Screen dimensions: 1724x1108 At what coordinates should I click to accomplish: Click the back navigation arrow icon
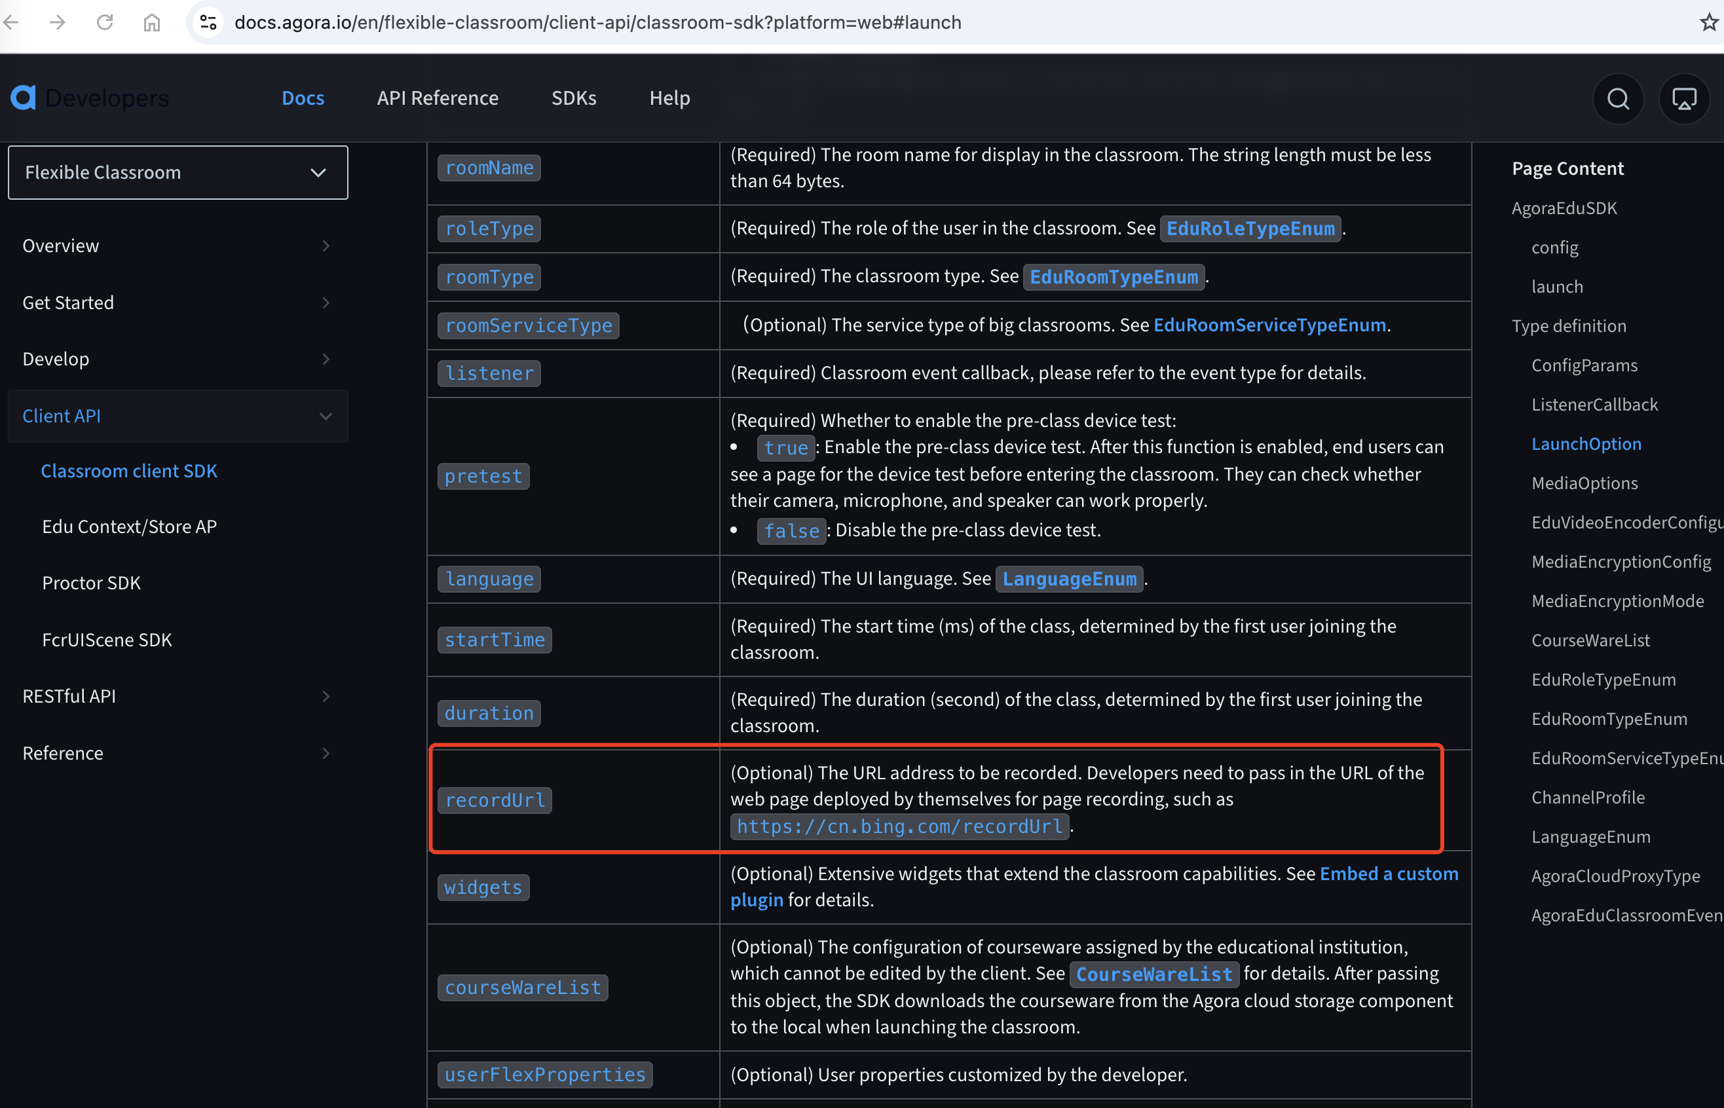click(x=23, y=22)
